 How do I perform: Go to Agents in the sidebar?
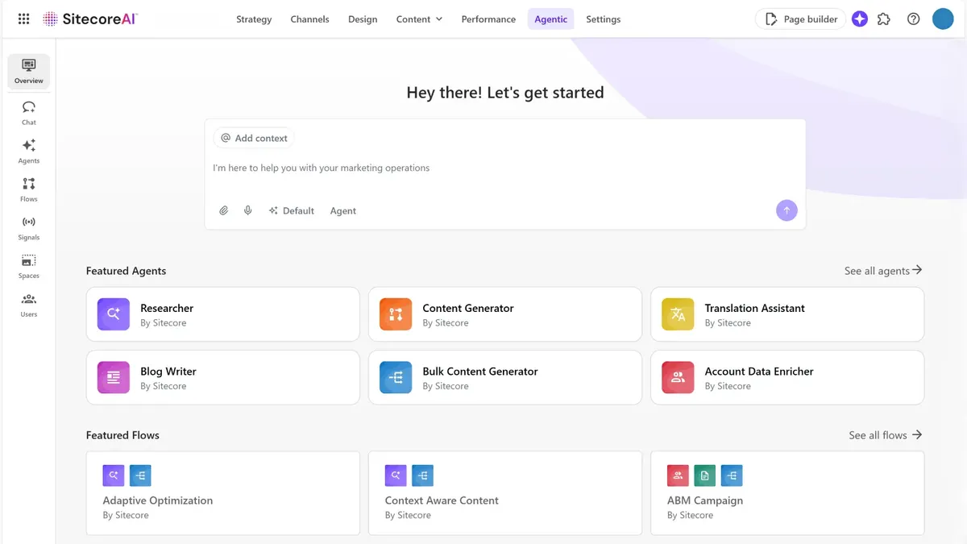click(x=29, y=151)
